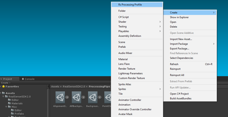Collapse the RealSenseSDK2.0 tree node
228x117 pixels.
[3, 97]
